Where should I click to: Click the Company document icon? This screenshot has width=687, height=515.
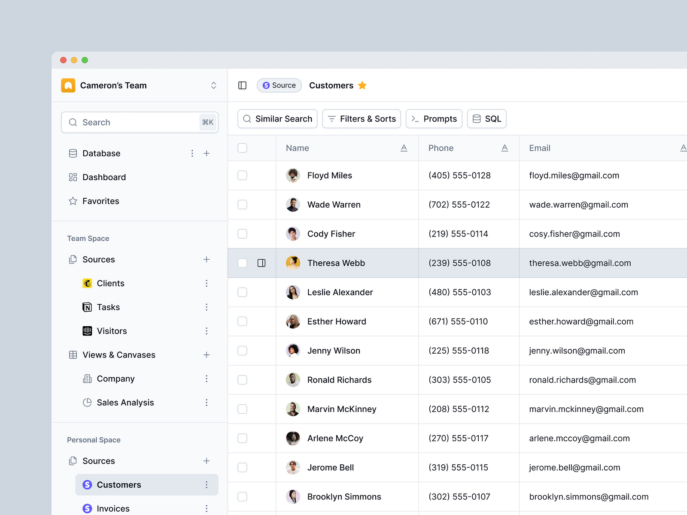[87, 379]
